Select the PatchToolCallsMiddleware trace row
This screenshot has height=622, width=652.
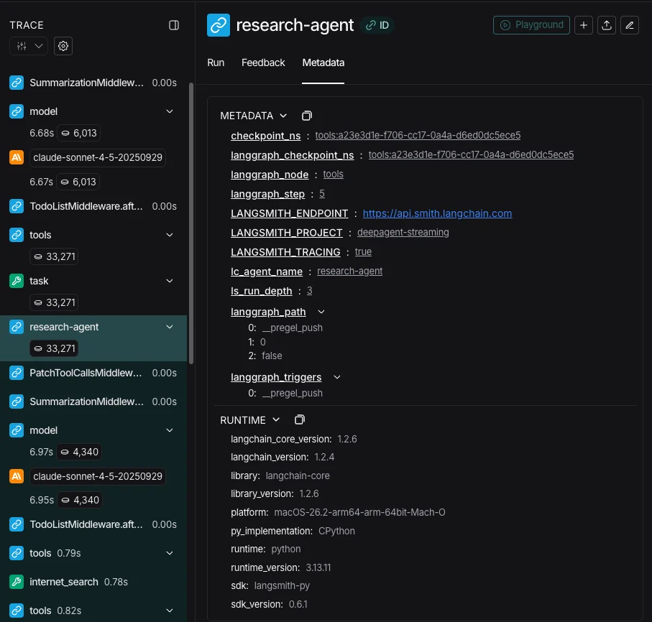(x=93, y=373)
